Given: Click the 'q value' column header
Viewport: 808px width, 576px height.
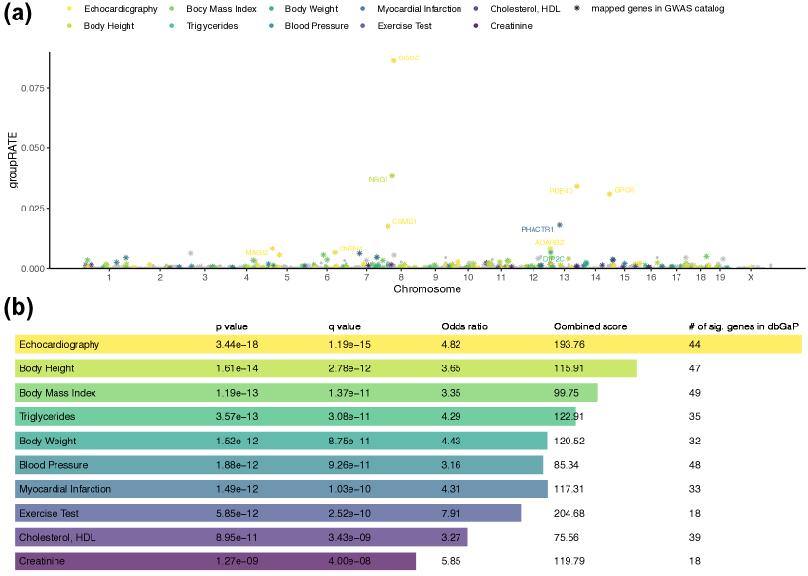Looking at the screenshot, I should (x=345, y=326).
